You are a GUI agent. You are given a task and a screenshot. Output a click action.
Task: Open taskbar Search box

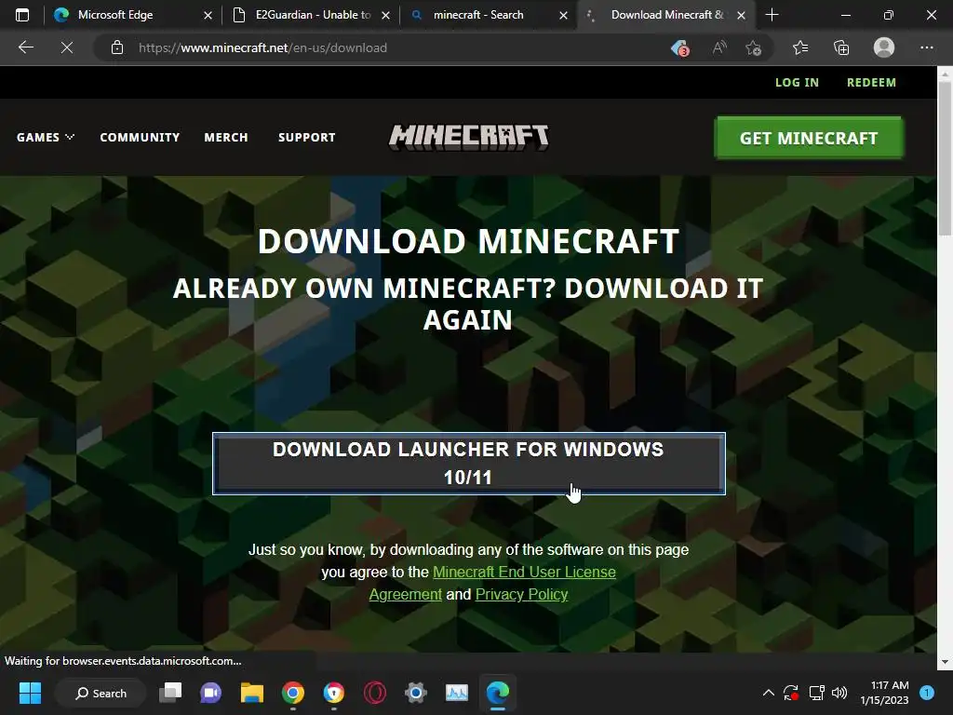tap(101, 693)
